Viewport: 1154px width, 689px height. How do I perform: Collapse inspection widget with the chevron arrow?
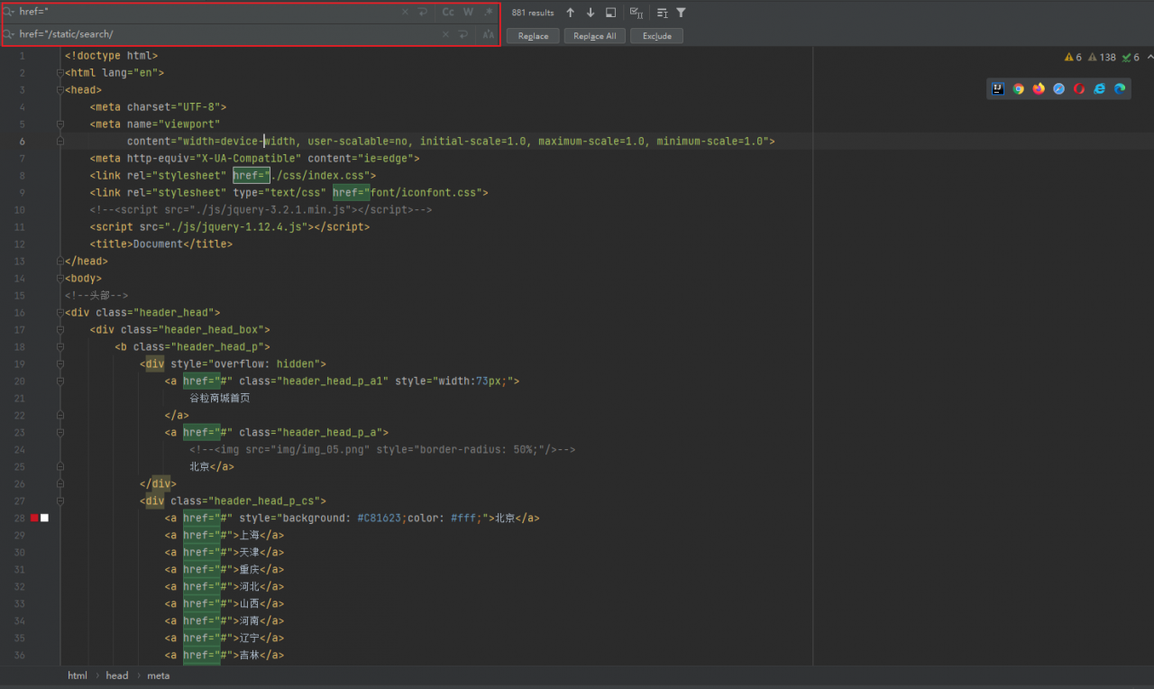pos(1149,57)
